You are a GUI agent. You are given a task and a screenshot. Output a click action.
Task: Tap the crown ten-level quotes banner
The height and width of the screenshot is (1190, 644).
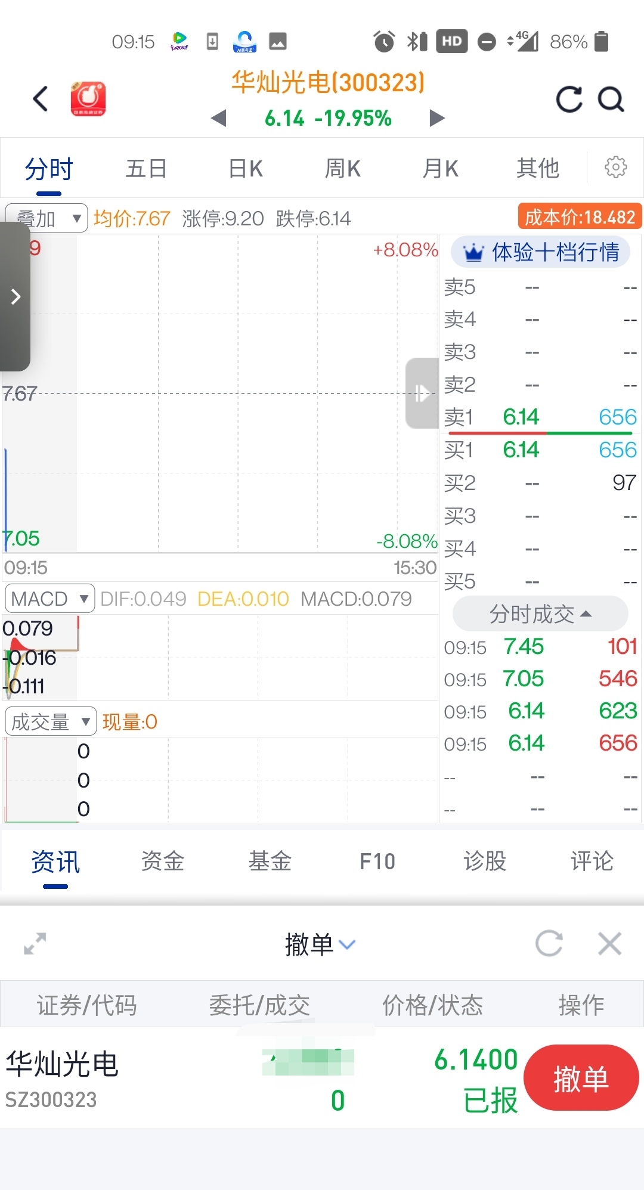coord(540,252)
